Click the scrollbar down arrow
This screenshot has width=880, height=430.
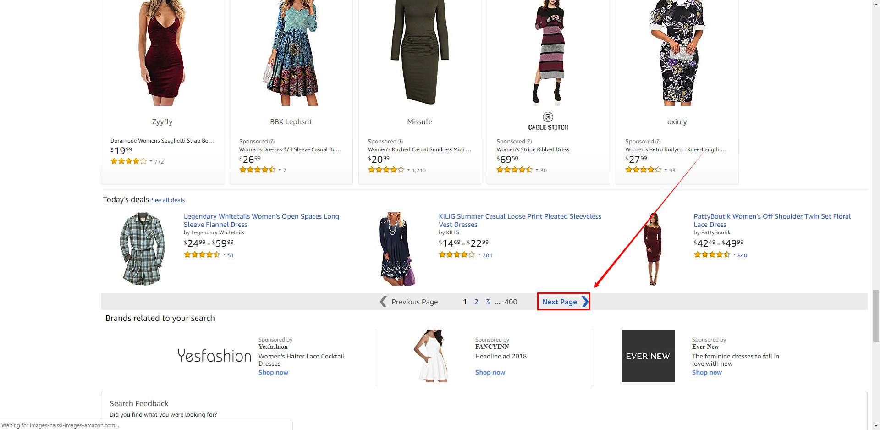(876, 426)
